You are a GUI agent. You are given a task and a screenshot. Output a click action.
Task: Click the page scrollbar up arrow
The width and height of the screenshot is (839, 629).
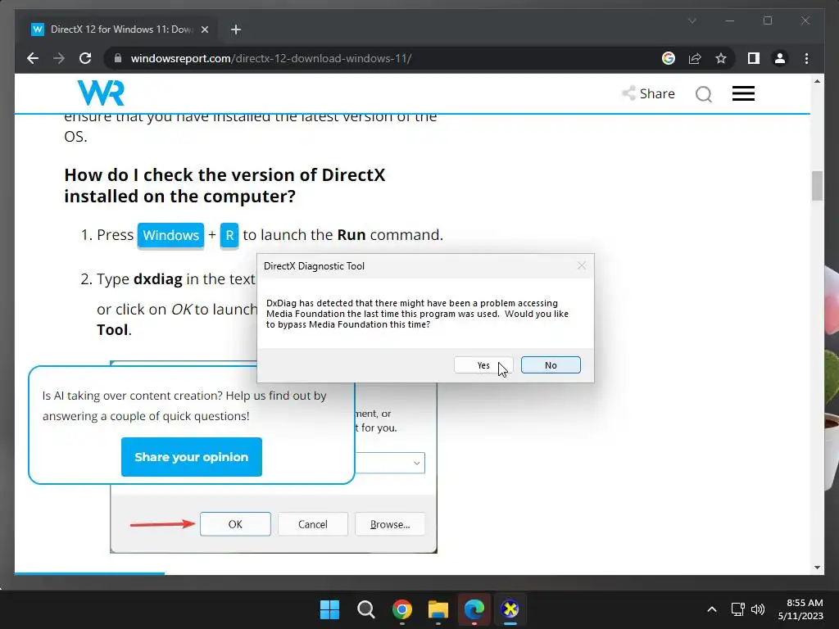click(x=817, y=81)
